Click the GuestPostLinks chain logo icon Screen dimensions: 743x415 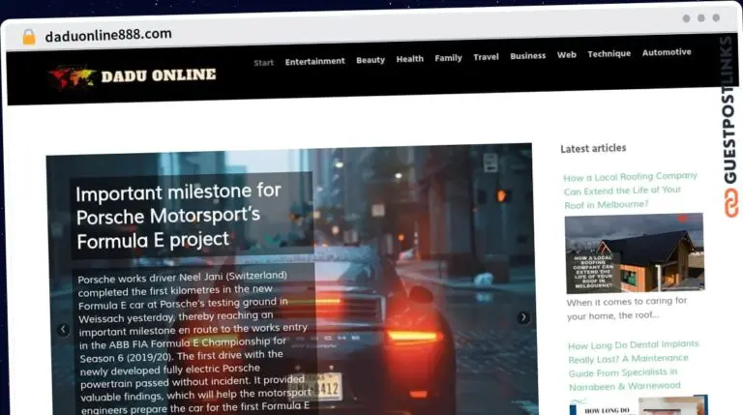(728, 203)
